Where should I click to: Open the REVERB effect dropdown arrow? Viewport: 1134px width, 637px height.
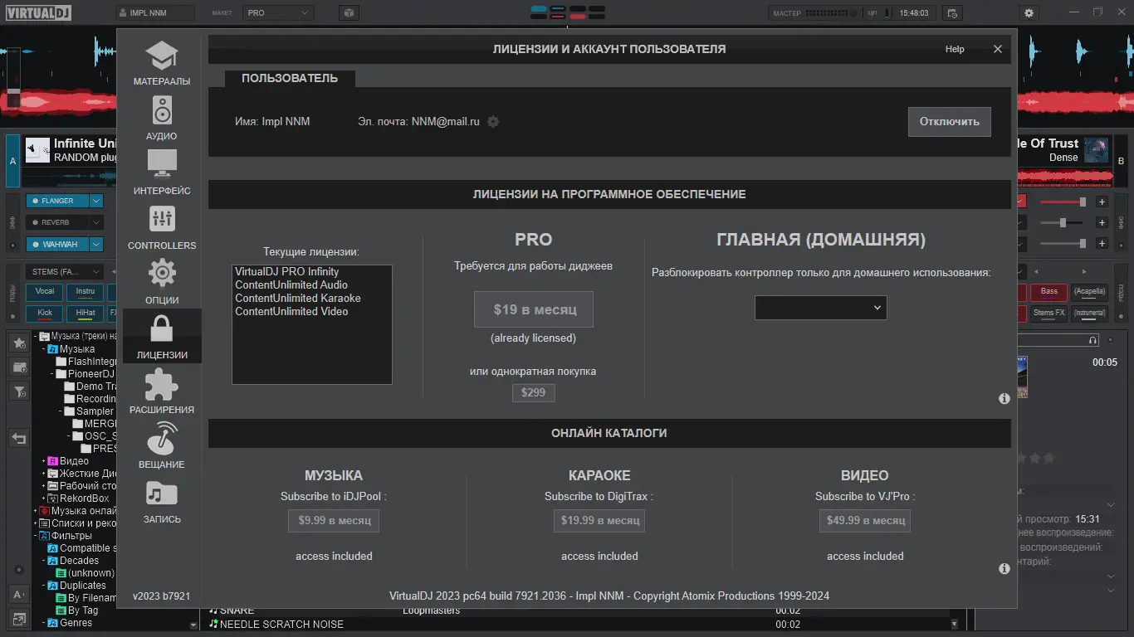[x=96, y=222]
